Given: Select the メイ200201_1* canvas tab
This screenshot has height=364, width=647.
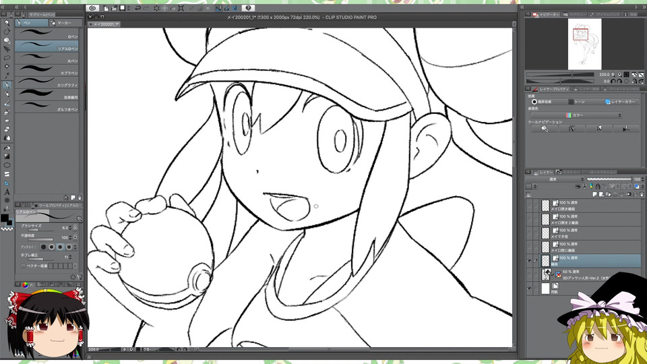Looking at the screenshot, I should (x=104, y=24).
